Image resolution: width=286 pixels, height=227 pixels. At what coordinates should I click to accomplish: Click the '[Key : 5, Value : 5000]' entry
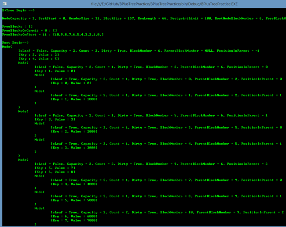pyautogui.click(x=74, y=200)
